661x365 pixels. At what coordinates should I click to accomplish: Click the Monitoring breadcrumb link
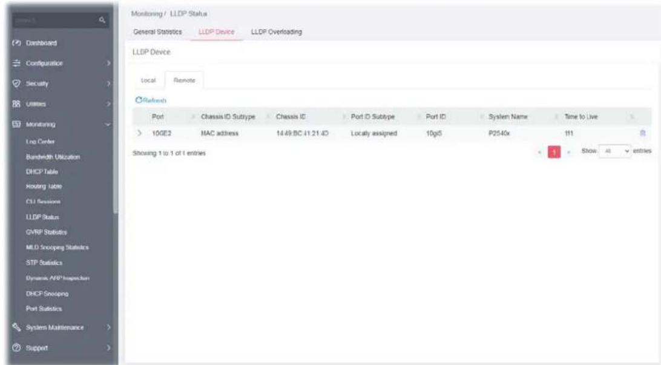click(x=146, y=14)
